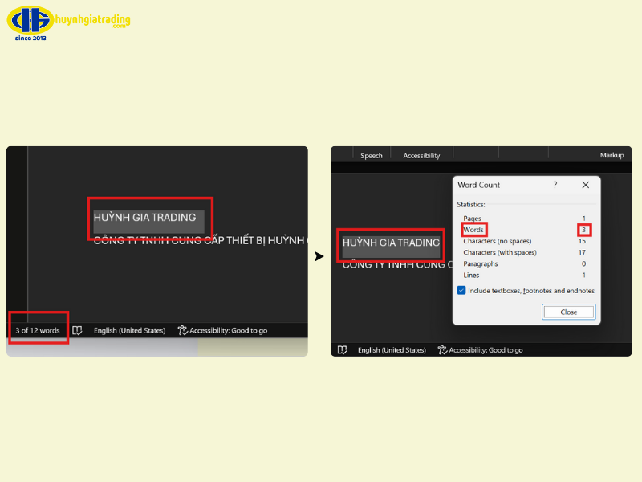Viewport: 642px width, 482px height.
Task: Open word count via '3 of 12 words'
Action: (x=38, y=330)
